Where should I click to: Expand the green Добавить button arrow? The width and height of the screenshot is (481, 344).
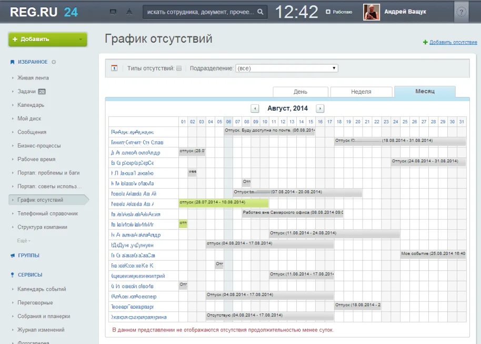[80, 39]
